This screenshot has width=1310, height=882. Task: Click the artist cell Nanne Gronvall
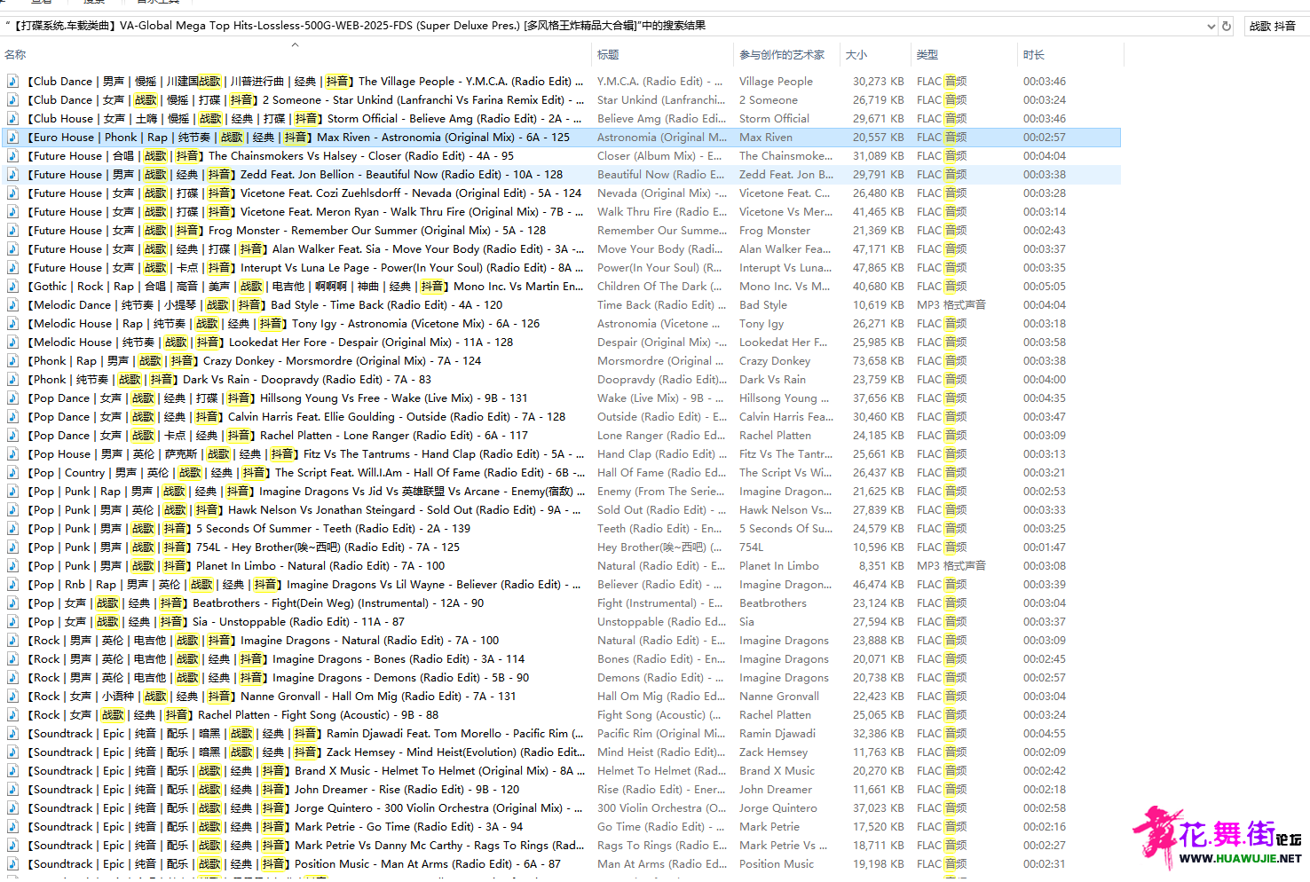pos(779,697)
